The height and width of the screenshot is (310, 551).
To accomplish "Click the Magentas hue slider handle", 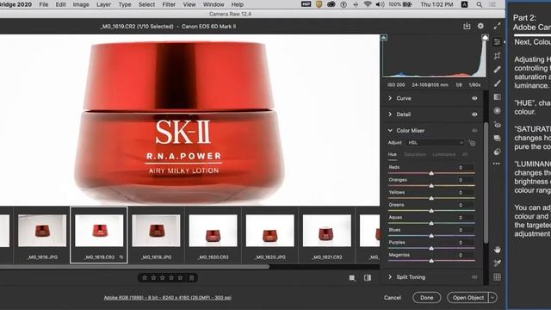I will tap(431, 261).
